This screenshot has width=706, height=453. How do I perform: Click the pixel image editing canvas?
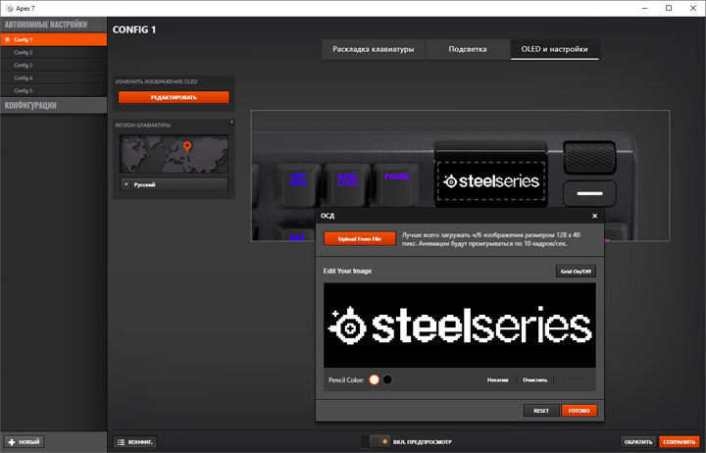coord(460,326)
